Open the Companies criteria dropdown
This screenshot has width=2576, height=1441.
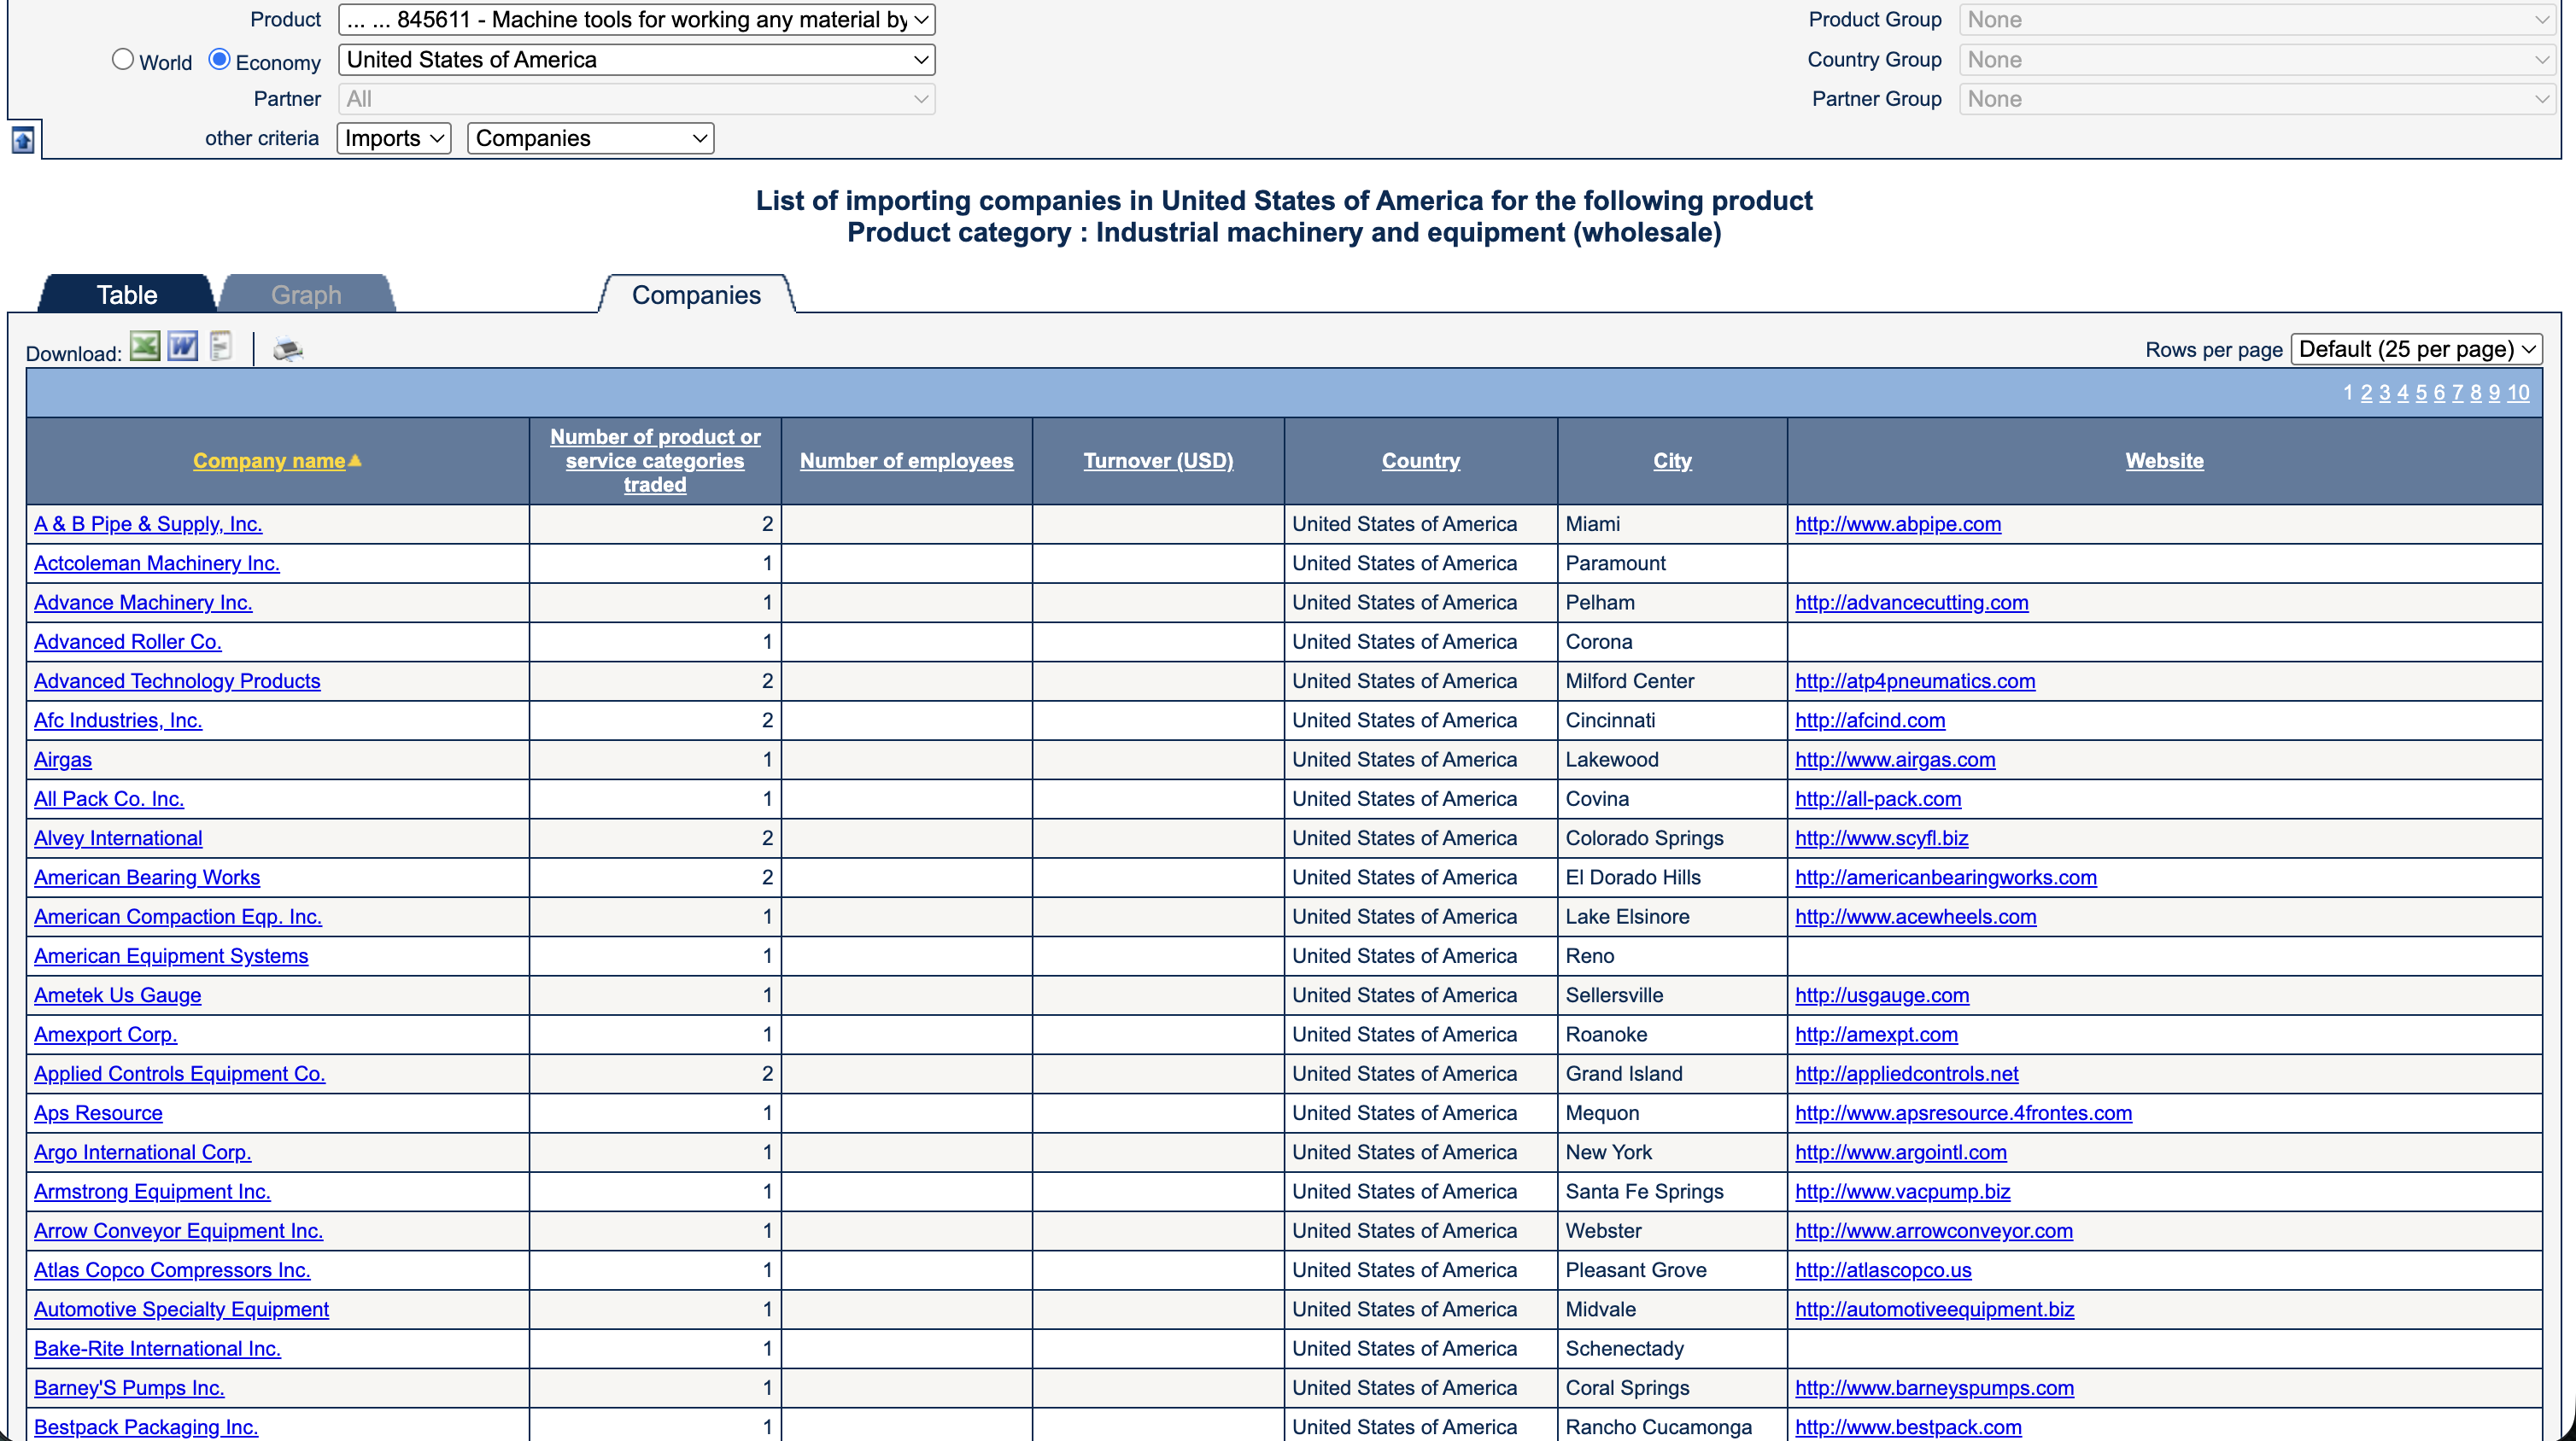(590, 139)
